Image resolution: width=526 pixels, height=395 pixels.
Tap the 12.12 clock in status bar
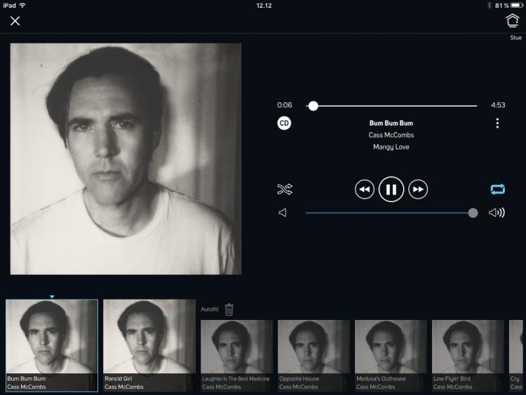pyautogui.click(x=264, y=6)
